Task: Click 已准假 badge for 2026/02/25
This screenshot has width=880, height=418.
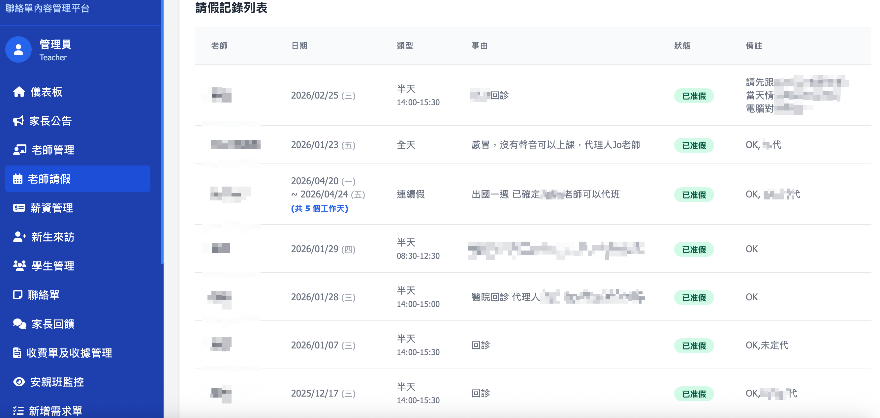Action: click(x=694, y=96)
